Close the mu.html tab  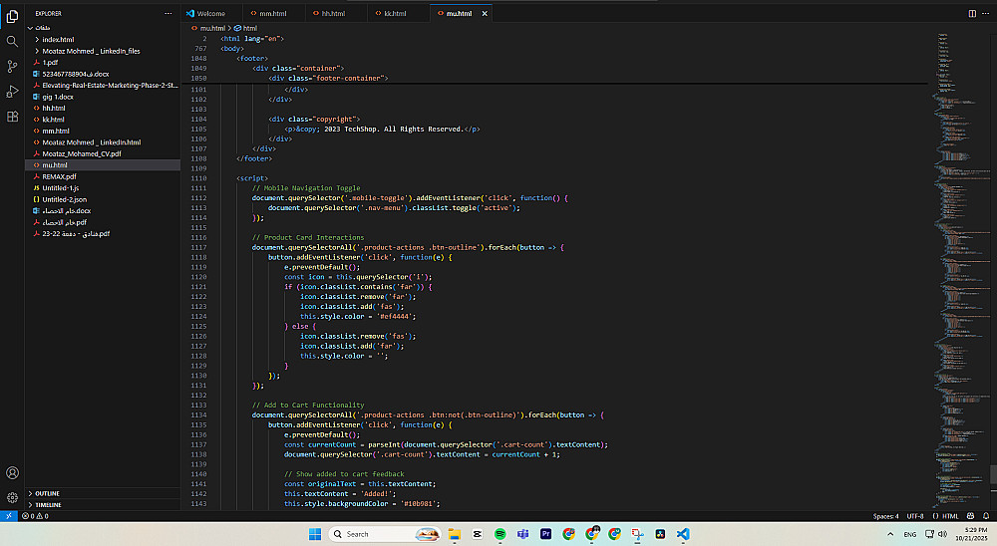click(484, 13)
